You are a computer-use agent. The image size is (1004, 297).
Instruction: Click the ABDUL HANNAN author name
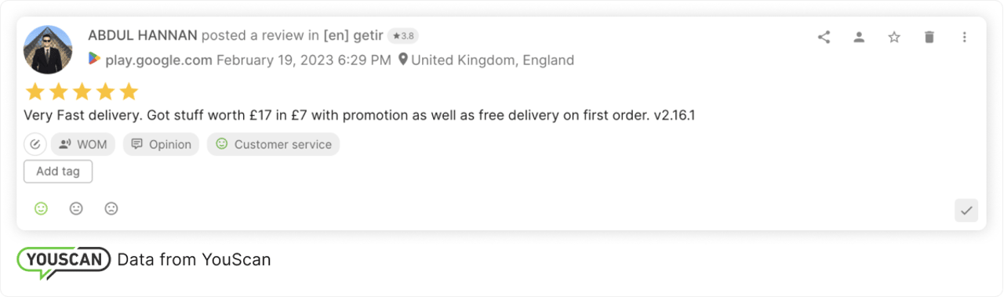click(143, 35)
